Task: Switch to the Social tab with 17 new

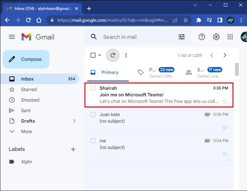Action: point(205,72)
